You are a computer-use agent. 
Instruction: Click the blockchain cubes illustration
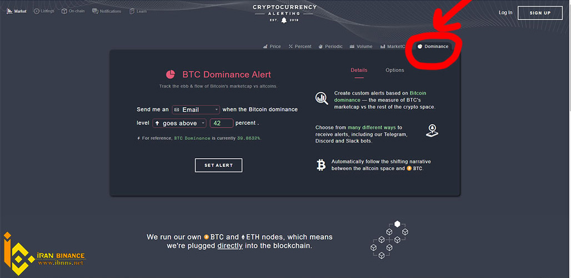click(389, 239)
